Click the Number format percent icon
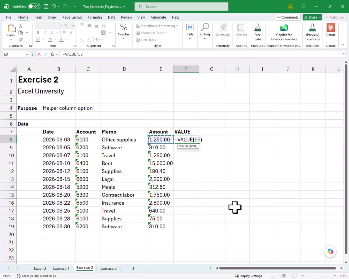The width and height of the screenshot is (349, 279). [x=124, y=27]
